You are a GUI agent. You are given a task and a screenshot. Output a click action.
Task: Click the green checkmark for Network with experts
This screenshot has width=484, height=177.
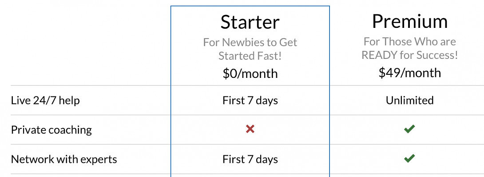pyautogui.click(x=409, y=158)
